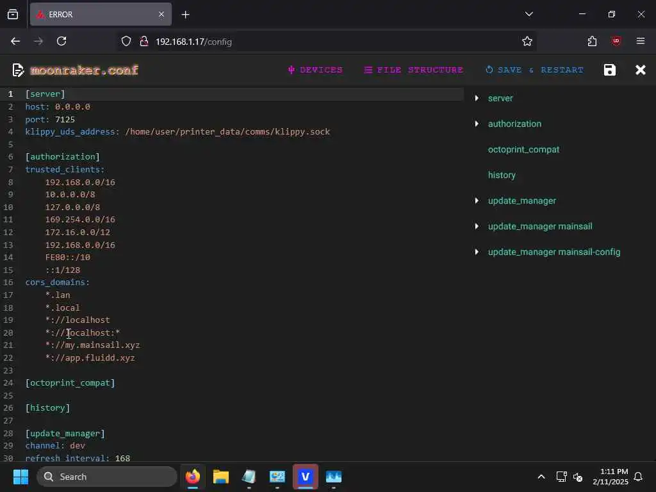The height and width of the screenshot is (492, 656).
Task: Click the trusted_clients: line
Action: click(x=65, y=169)
